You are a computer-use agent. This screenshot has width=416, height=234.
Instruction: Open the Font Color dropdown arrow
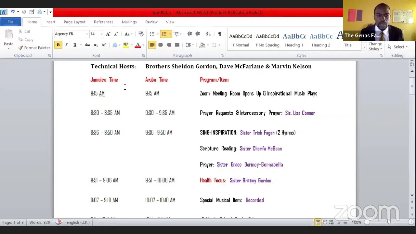click(x=143, y=45)
